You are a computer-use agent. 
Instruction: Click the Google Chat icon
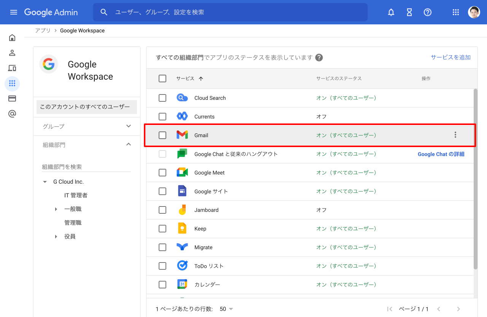(x=182, y=154)
